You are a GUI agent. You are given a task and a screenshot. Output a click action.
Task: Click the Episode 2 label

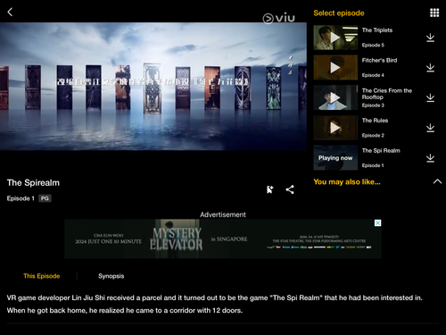pyautogui.click(x=373, y=135)
